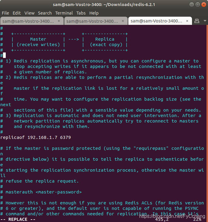
Task: Click the '455,2' cursor position indicator
Action: [162, 220]
